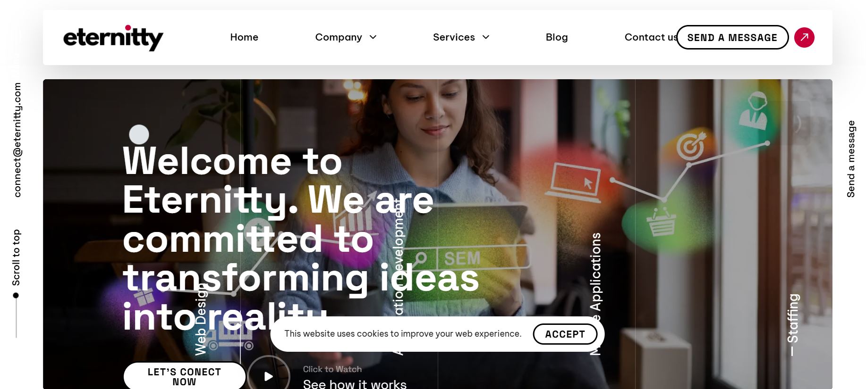Click the white circle above Welcome heading
Screen dimensions: 866x389
139,134
